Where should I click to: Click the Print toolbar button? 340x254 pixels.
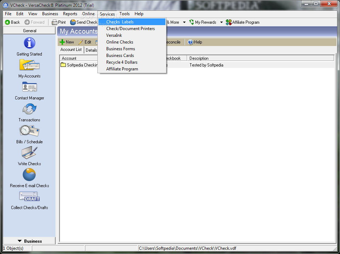[59, 22]
